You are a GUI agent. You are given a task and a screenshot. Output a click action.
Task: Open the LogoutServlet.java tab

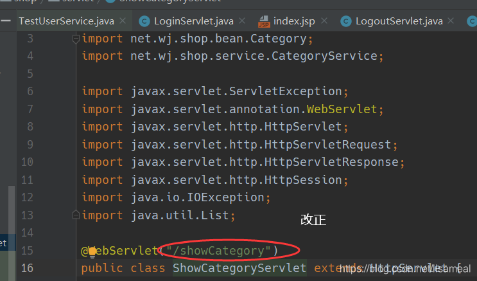pyautogui.click(x=399, y=21)
